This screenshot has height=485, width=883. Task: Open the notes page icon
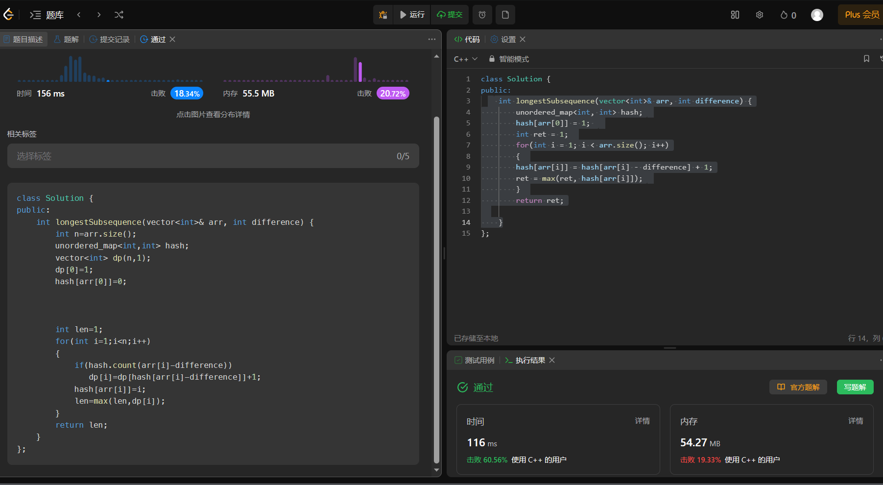(505, 15)
